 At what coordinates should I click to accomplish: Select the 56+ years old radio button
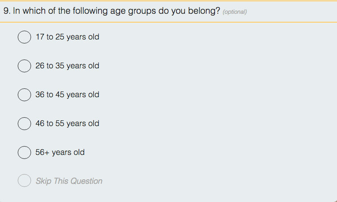[x=24, y=152]
